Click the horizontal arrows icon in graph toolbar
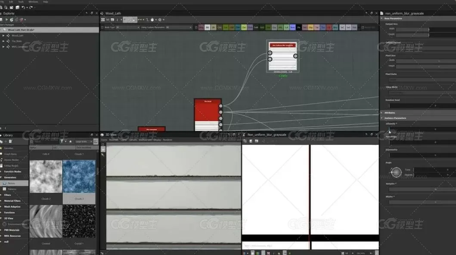 coord(140,20)
